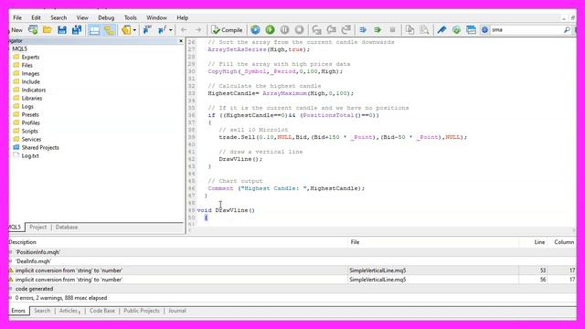Click the green play debugging icon

[270, 30]
